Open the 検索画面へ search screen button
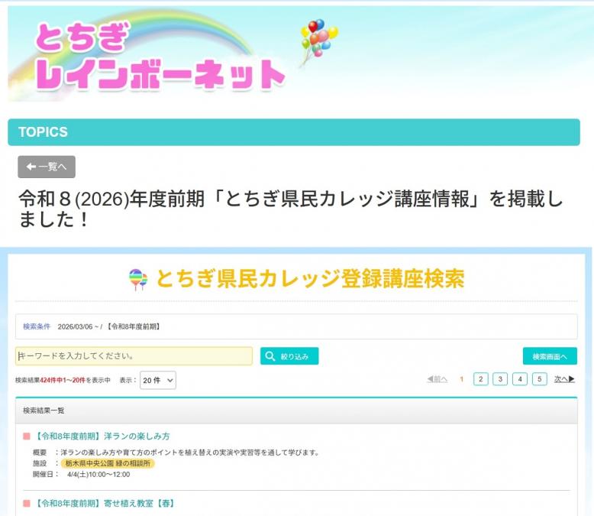 tap(550, 356)
